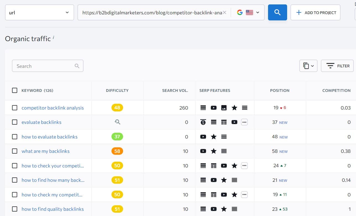Click the orange difficulty 58 badge
Screen dimensions: 356x216
[117, 151]
